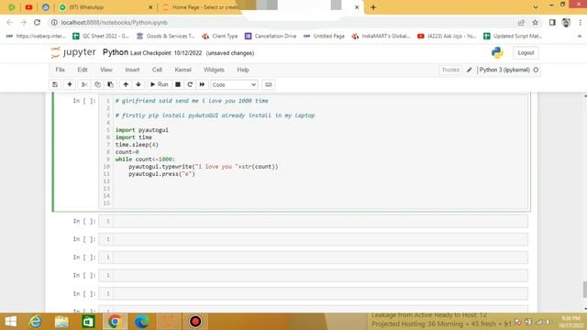This screenshot has width=587, height=330.
Task: Open the Updated Script bookmark
Action: tap(513, 36)
